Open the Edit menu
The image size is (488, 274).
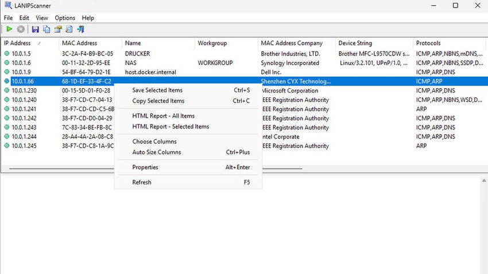pos(24,18)
